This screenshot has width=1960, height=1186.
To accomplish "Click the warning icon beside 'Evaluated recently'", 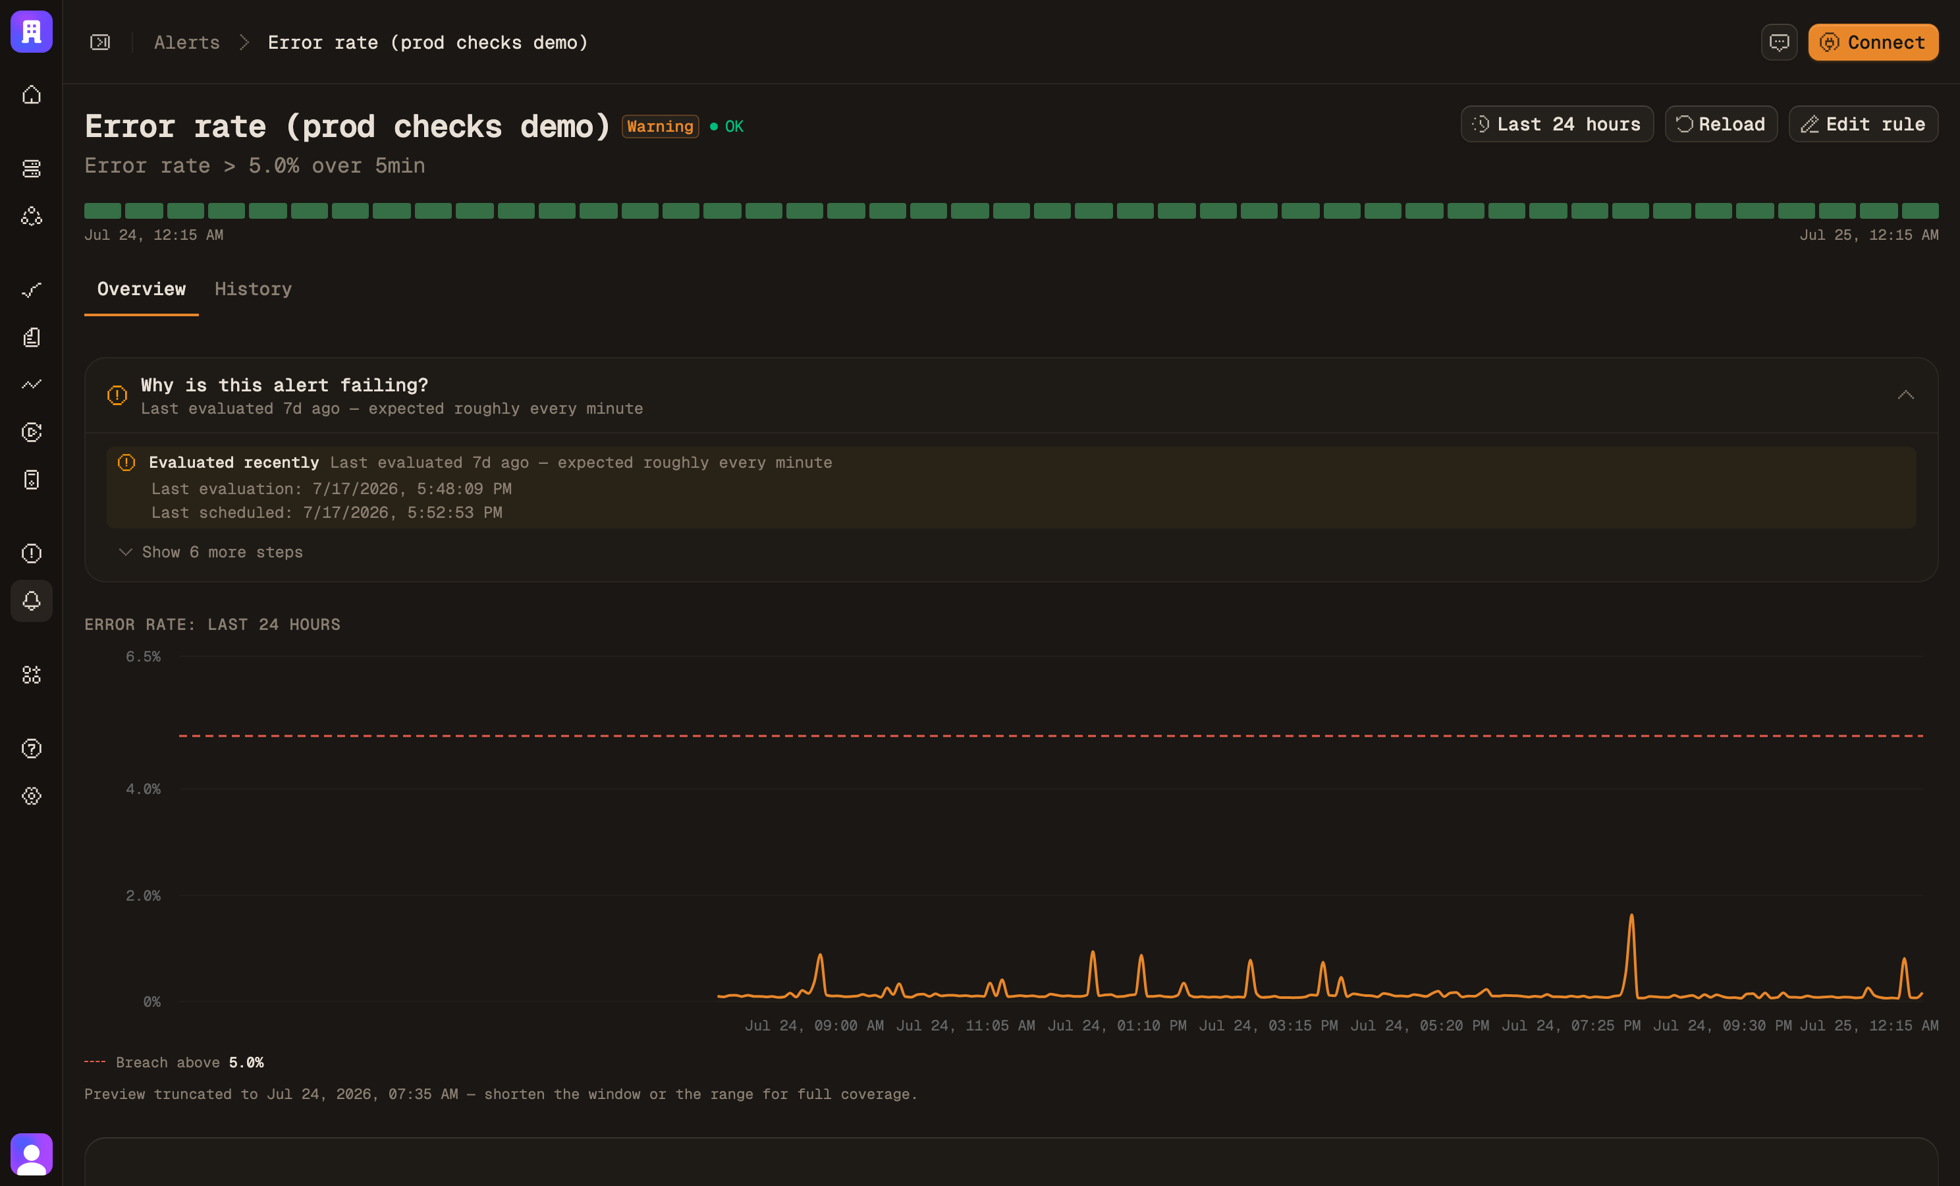I will [x=126, y=463].
